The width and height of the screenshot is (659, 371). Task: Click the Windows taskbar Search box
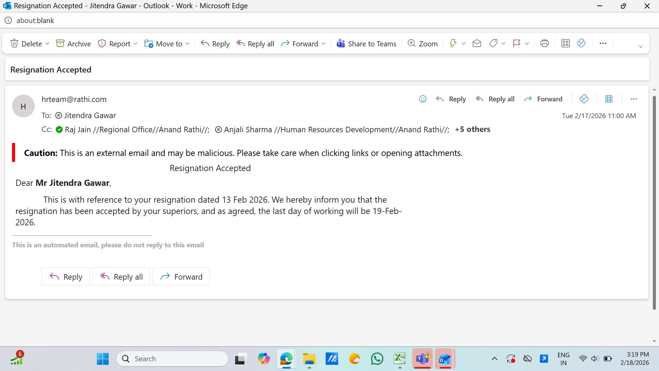[x=172, y=359]
